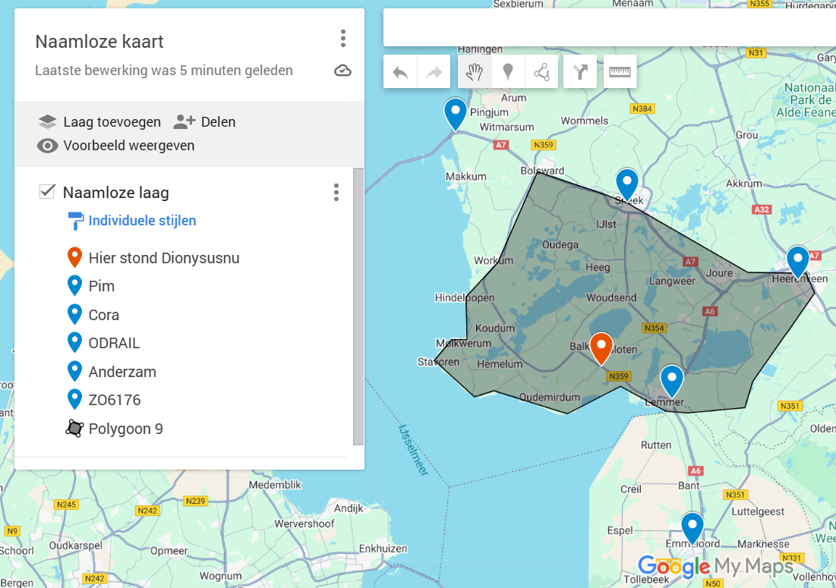The image size is (836, 588).
Task: Click the map search input field
Action: click(610, 27)
